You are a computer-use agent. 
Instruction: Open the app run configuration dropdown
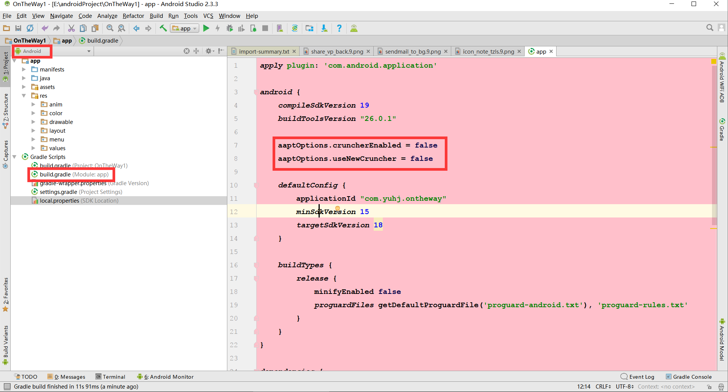185,28
